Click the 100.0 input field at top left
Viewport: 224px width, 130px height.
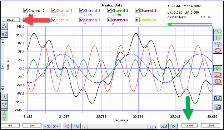pyautogui.click(x=10, y=20)
